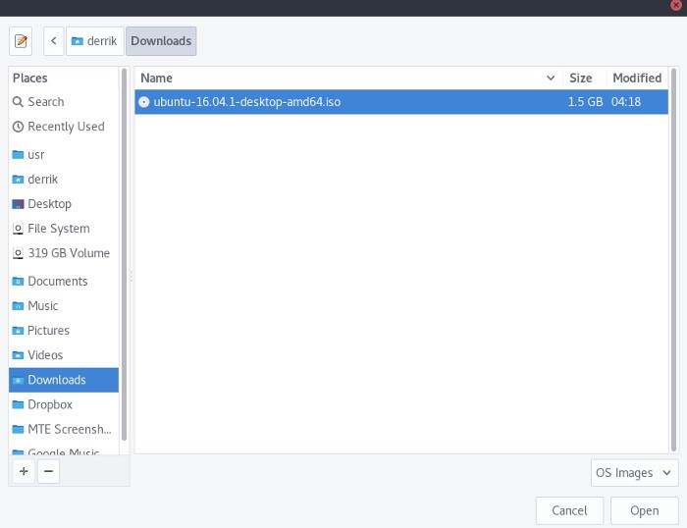Select Dropbox in Places sidebar

point(51,404)
